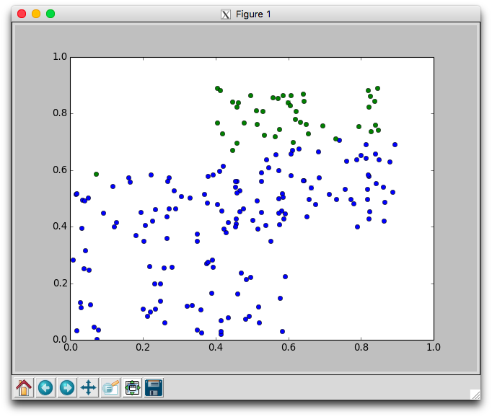Close Figure 1 with red button

click(22, 14)
